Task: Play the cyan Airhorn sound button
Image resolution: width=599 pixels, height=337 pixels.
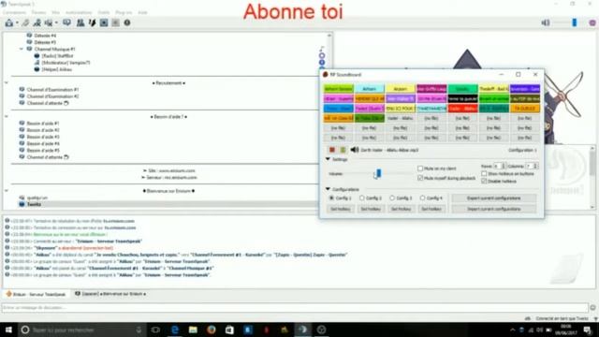Action: (370, 89)
